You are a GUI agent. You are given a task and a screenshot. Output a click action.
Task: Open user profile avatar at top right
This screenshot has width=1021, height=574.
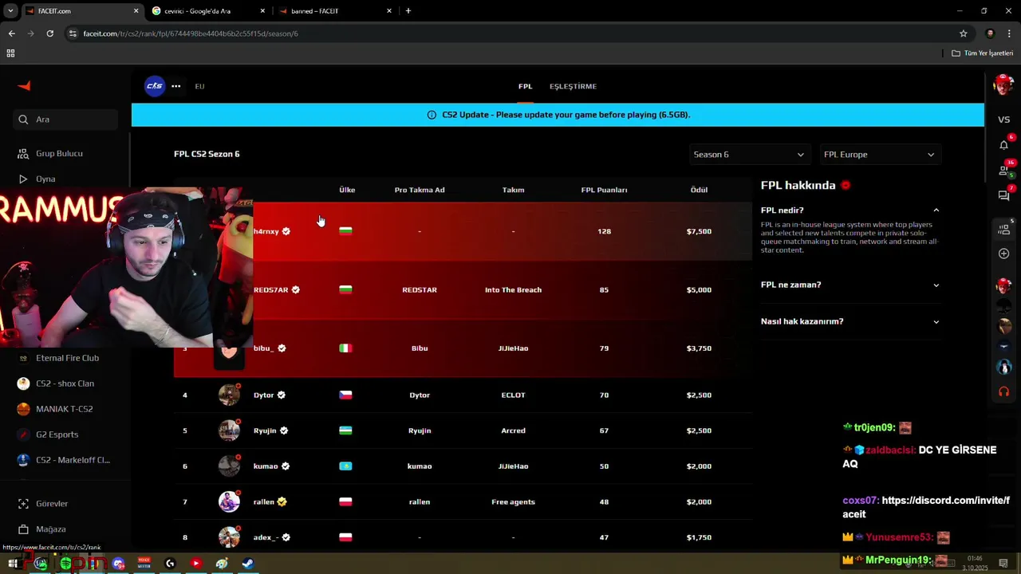1003,84
